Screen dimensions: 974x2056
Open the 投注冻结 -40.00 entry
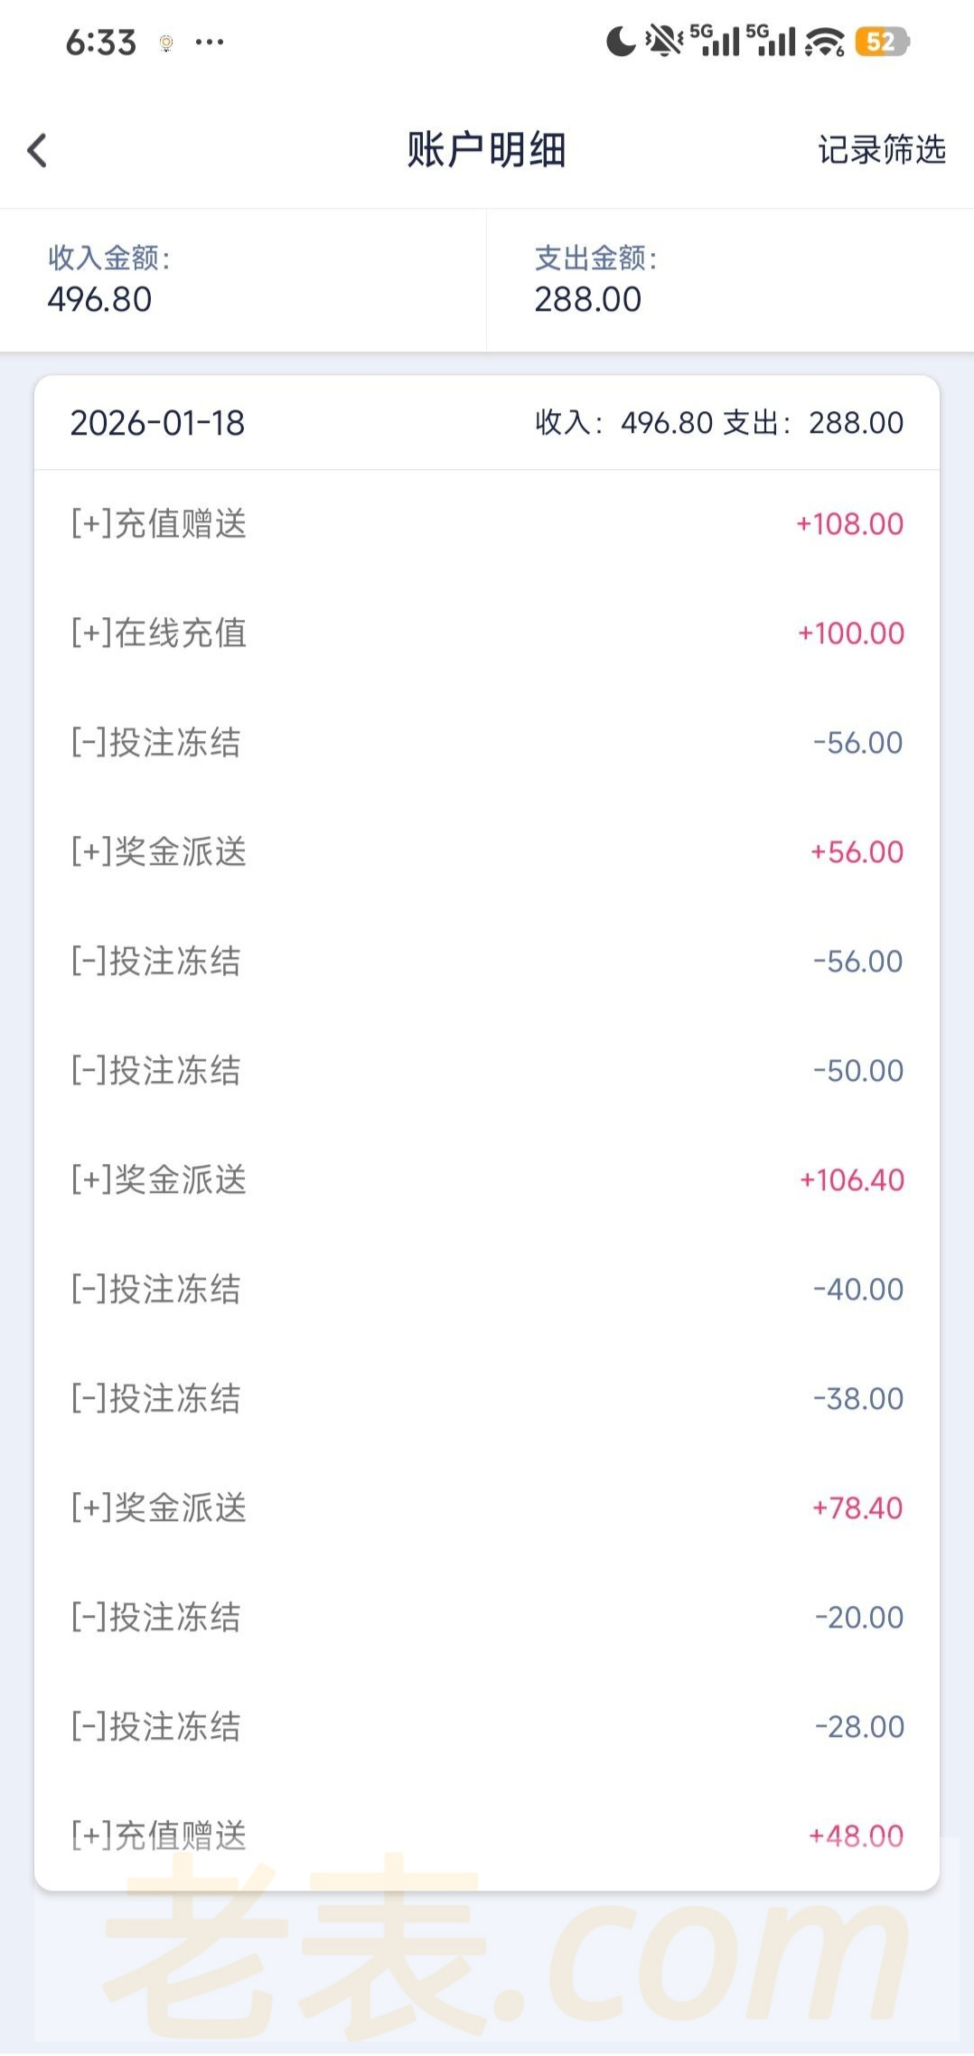pyautogui.click(x=486, y=1290)
